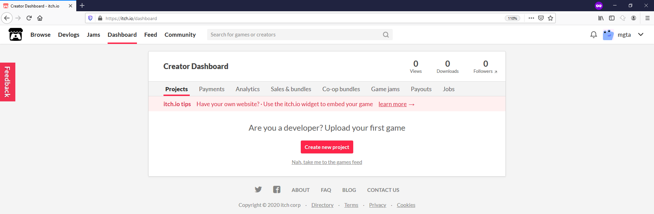Viewport: 654px width, 214px height.
Task: Click the Facebook icon in footer
Action: coord(277,190)
